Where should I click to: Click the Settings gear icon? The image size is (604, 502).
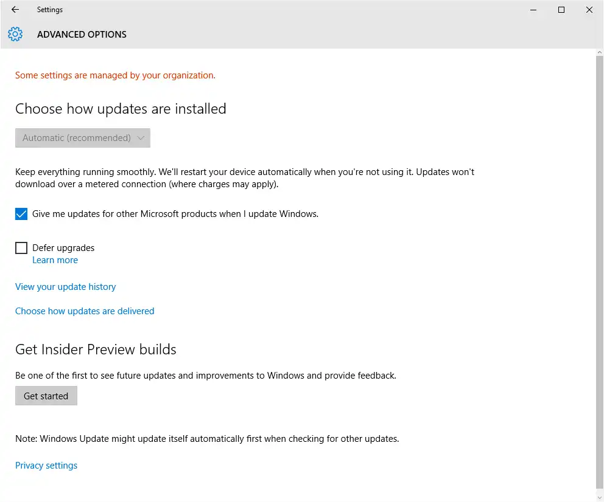(x=15, y=34)
